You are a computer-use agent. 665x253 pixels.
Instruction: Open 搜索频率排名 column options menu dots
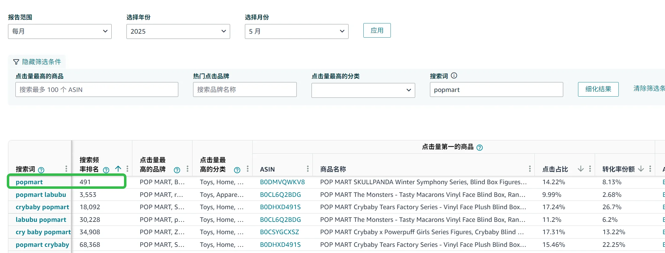(x=127, y=169)
